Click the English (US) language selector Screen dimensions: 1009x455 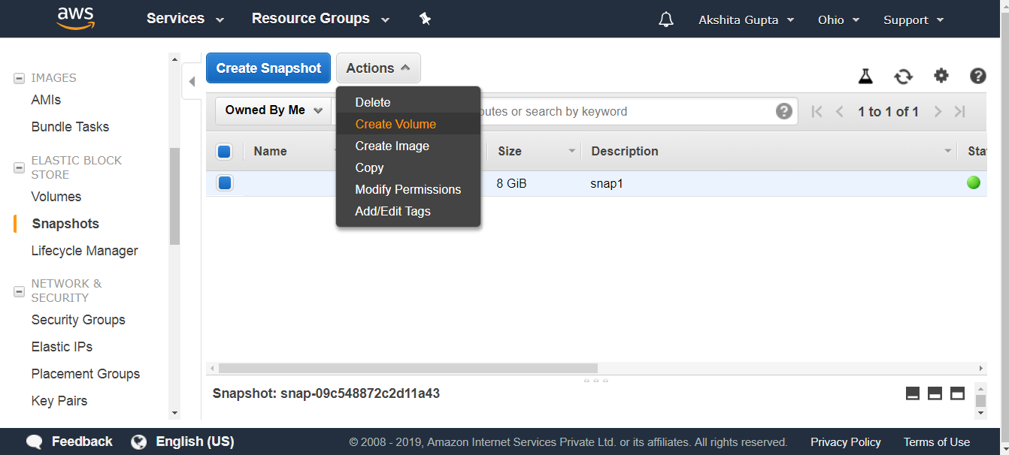pos(195,441)
